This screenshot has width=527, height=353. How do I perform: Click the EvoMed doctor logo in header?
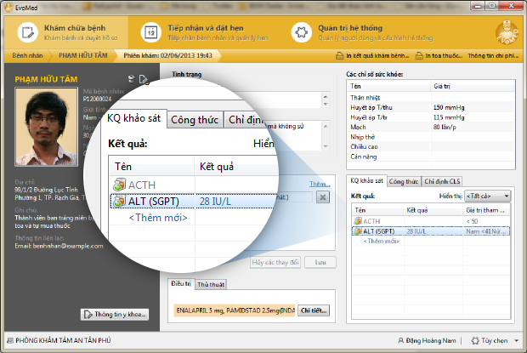(507, 32)
